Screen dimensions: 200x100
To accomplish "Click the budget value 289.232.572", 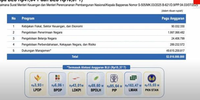I will tap(177, 45).
